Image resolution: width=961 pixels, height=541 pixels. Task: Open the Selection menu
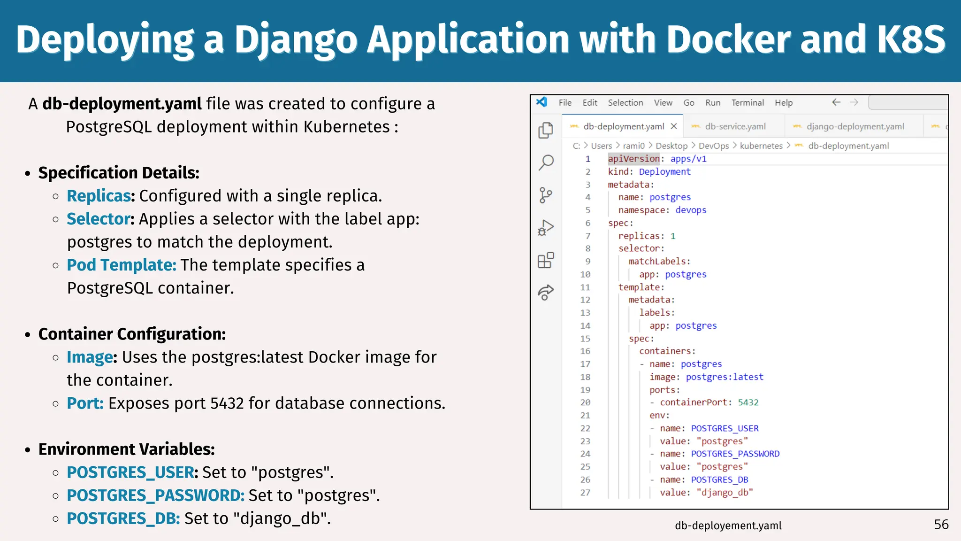tap(625, 102)
